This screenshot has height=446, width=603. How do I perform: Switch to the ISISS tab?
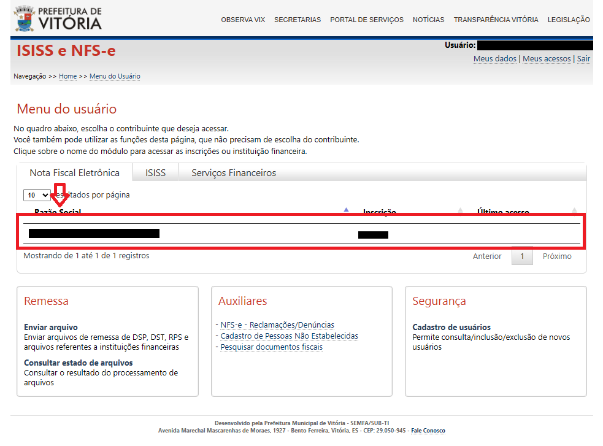(x=155, y=173)
